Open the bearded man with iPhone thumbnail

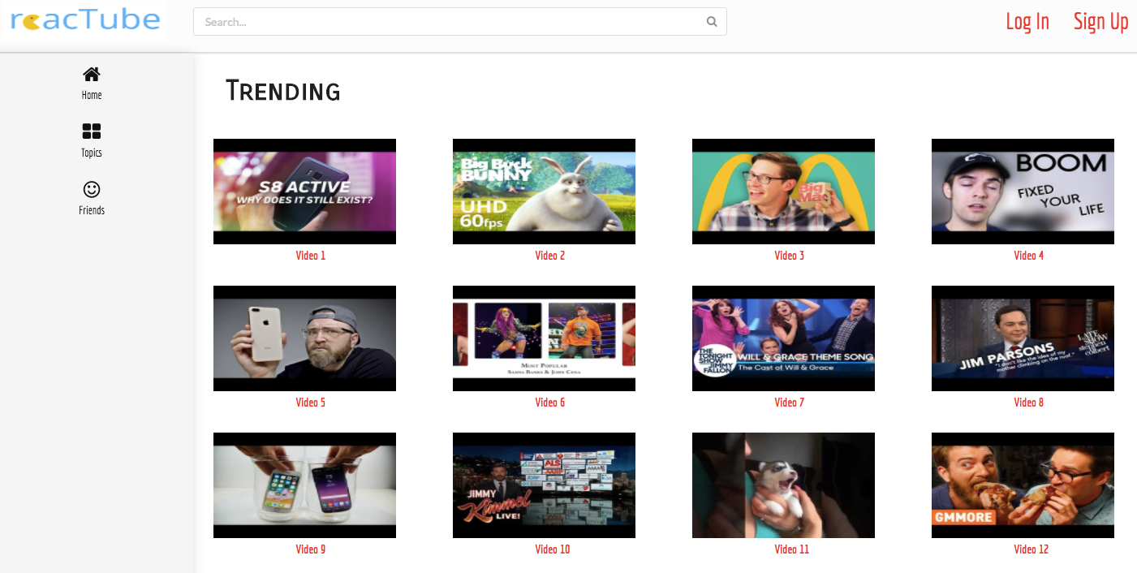[x=304, y=338]
